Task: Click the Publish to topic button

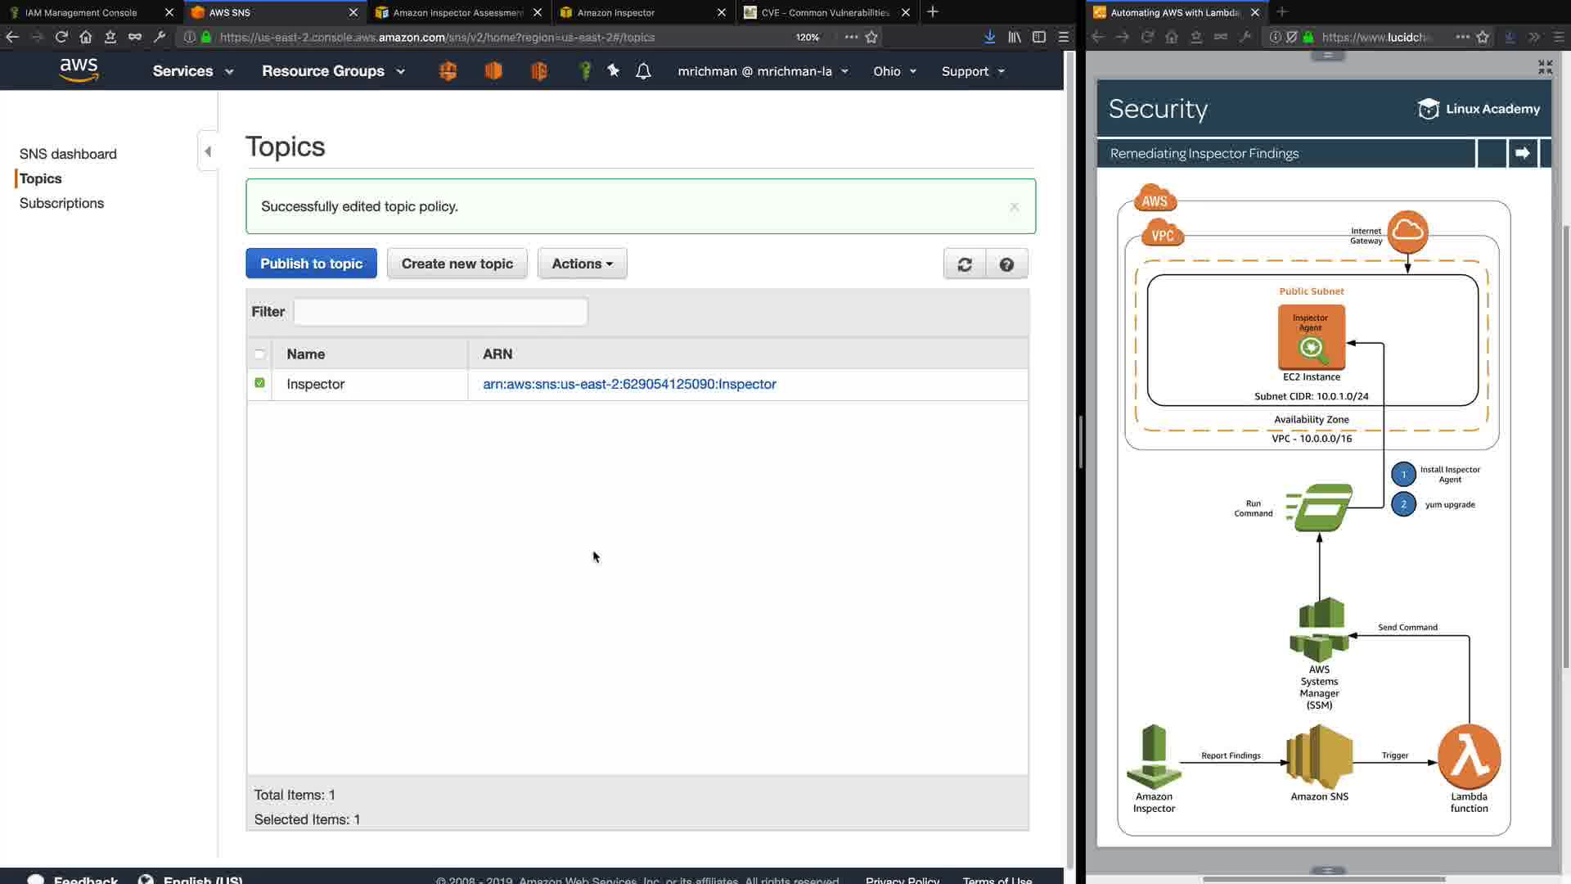Action: coord(311,264)
